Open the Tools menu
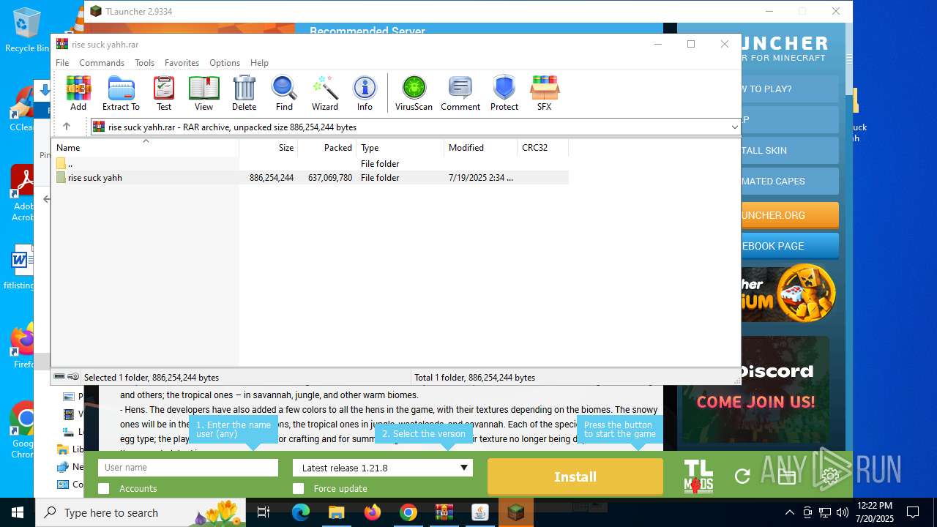 coord(144,63)
